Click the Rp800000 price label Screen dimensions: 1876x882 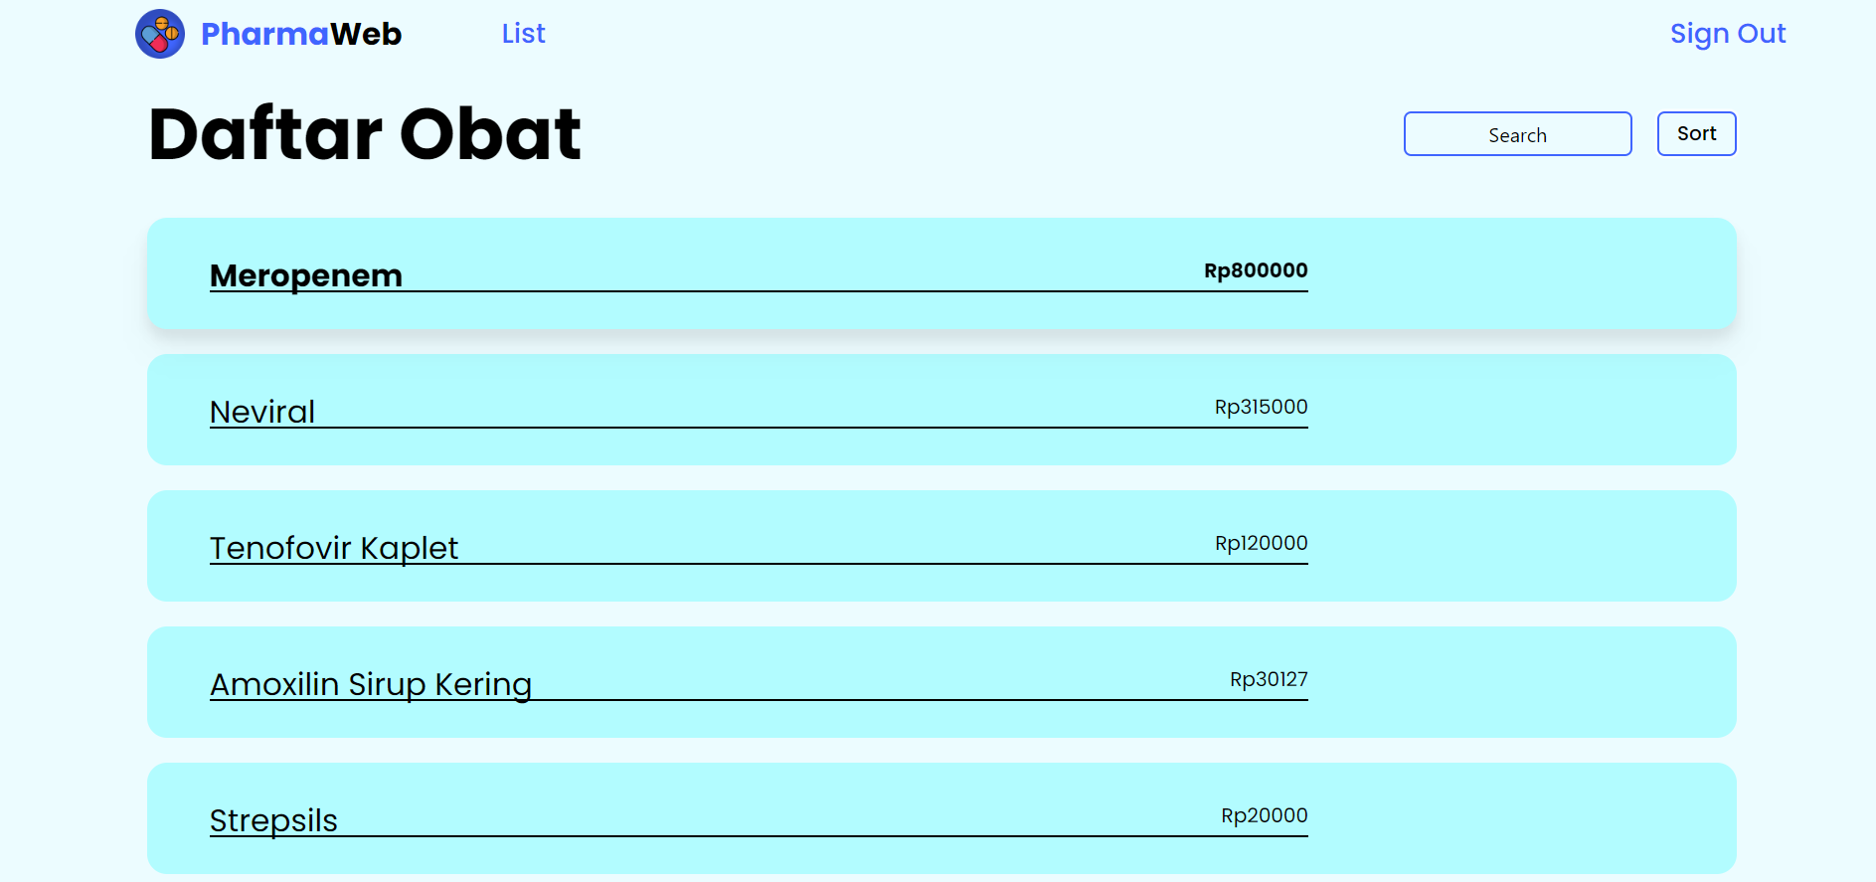point(1256,270)
